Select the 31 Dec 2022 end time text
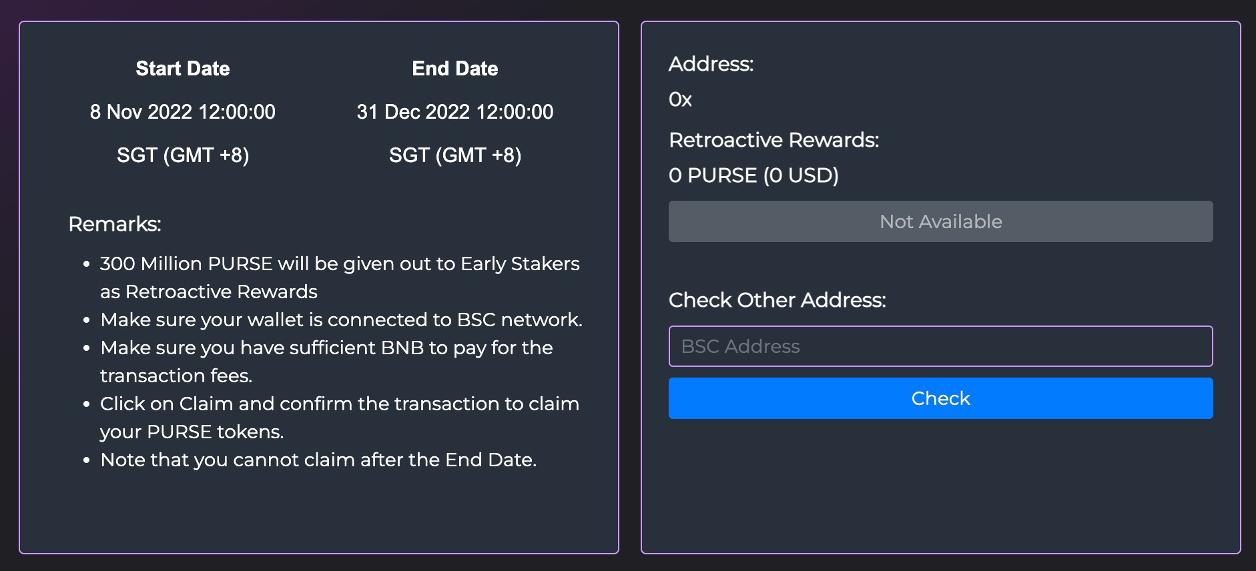This screenshot has height=571, width=1256. (454, 112)
